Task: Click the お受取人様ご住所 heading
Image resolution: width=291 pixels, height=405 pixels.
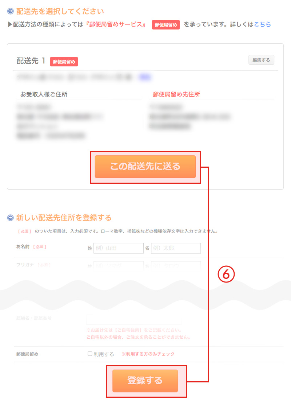Action: coord(44,94)
